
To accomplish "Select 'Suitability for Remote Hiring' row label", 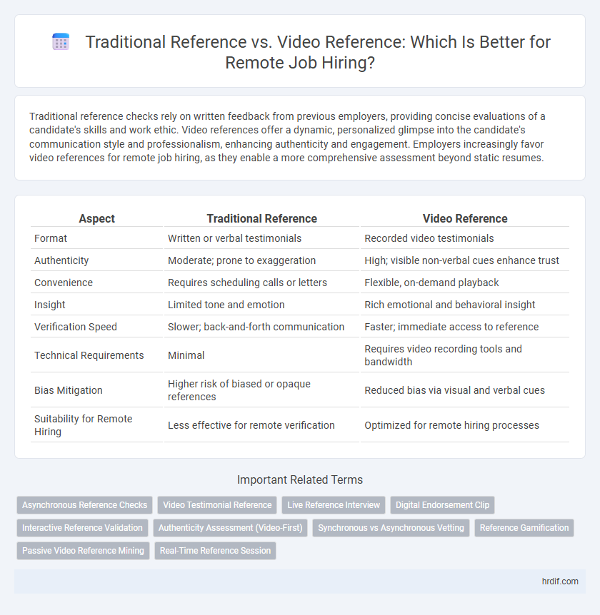I will tap(84, 425).
